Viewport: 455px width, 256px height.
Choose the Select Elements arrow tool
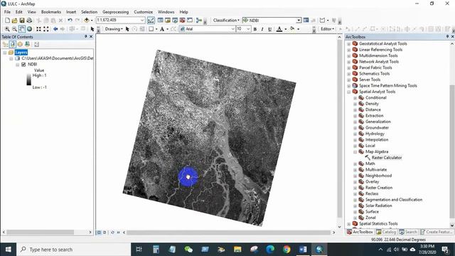tap(92, 29)
